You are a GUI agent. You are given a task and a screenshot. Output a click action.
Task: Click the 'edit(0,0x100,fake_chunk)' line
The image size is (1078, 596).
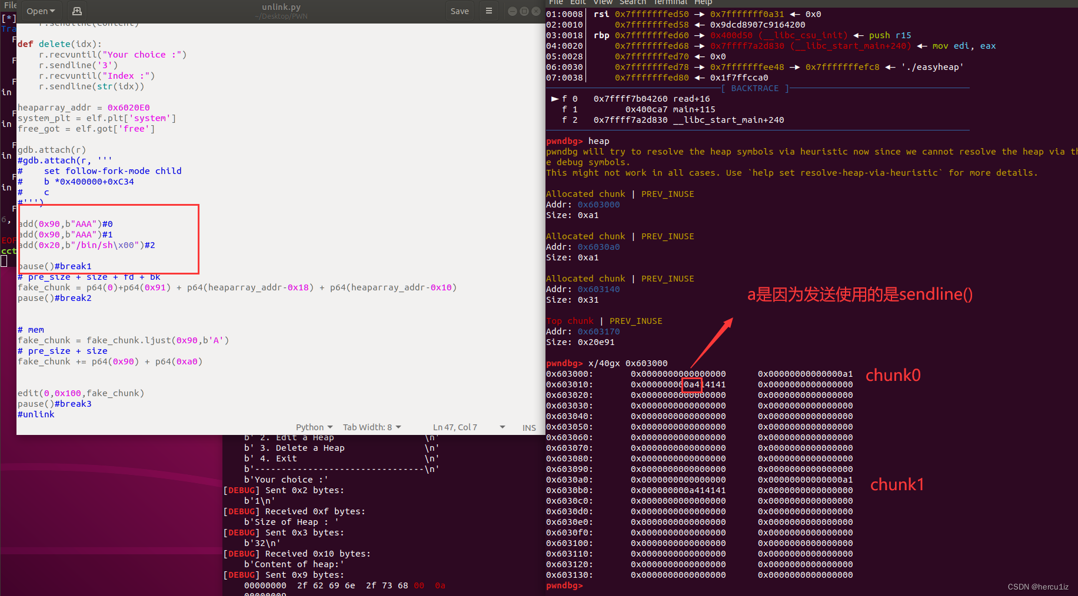81,393
